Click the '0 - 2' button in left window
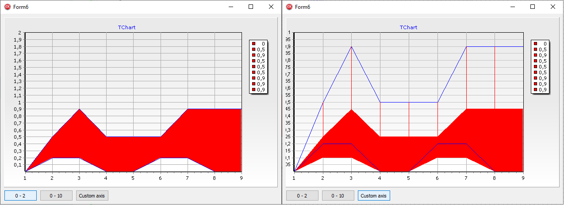 click(x=20, y=196)
